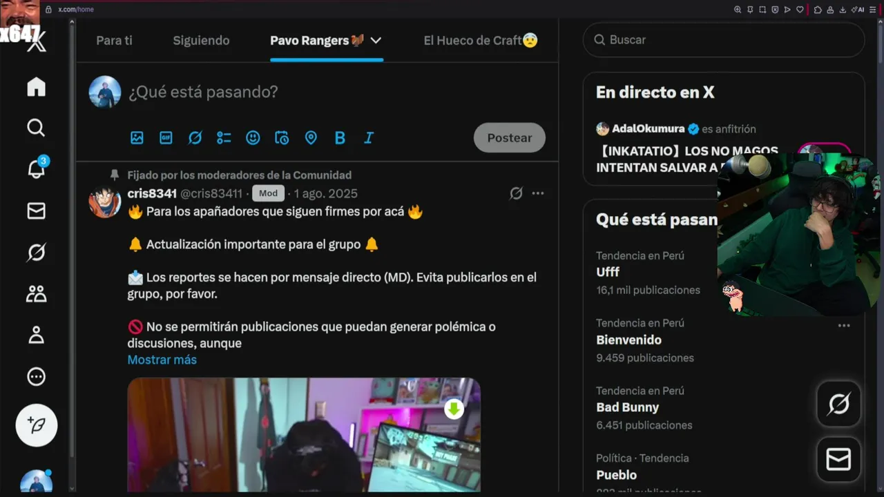Viewport: 884px width, 497px height.
Task: Click address bar lock icon
Action: tap(48, 10)
